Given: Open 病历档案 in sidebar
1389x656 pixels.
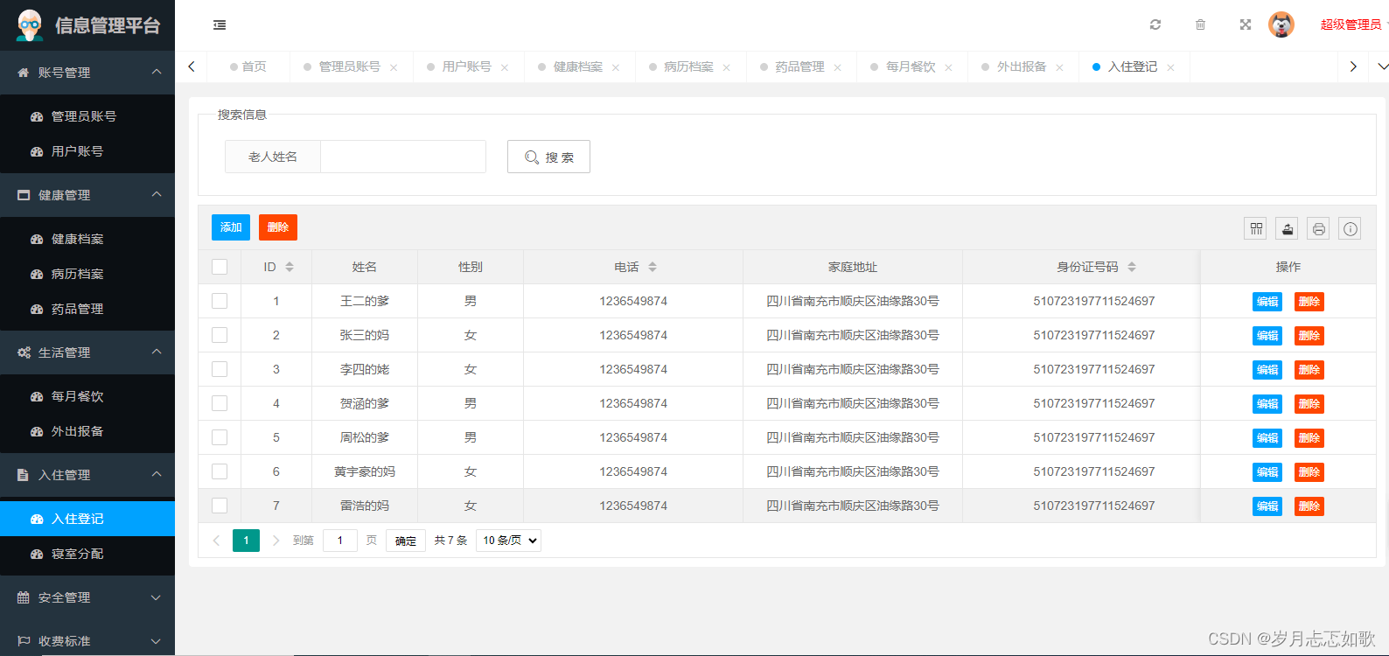Looking at the screenshot, I should (x=87, y=274).
